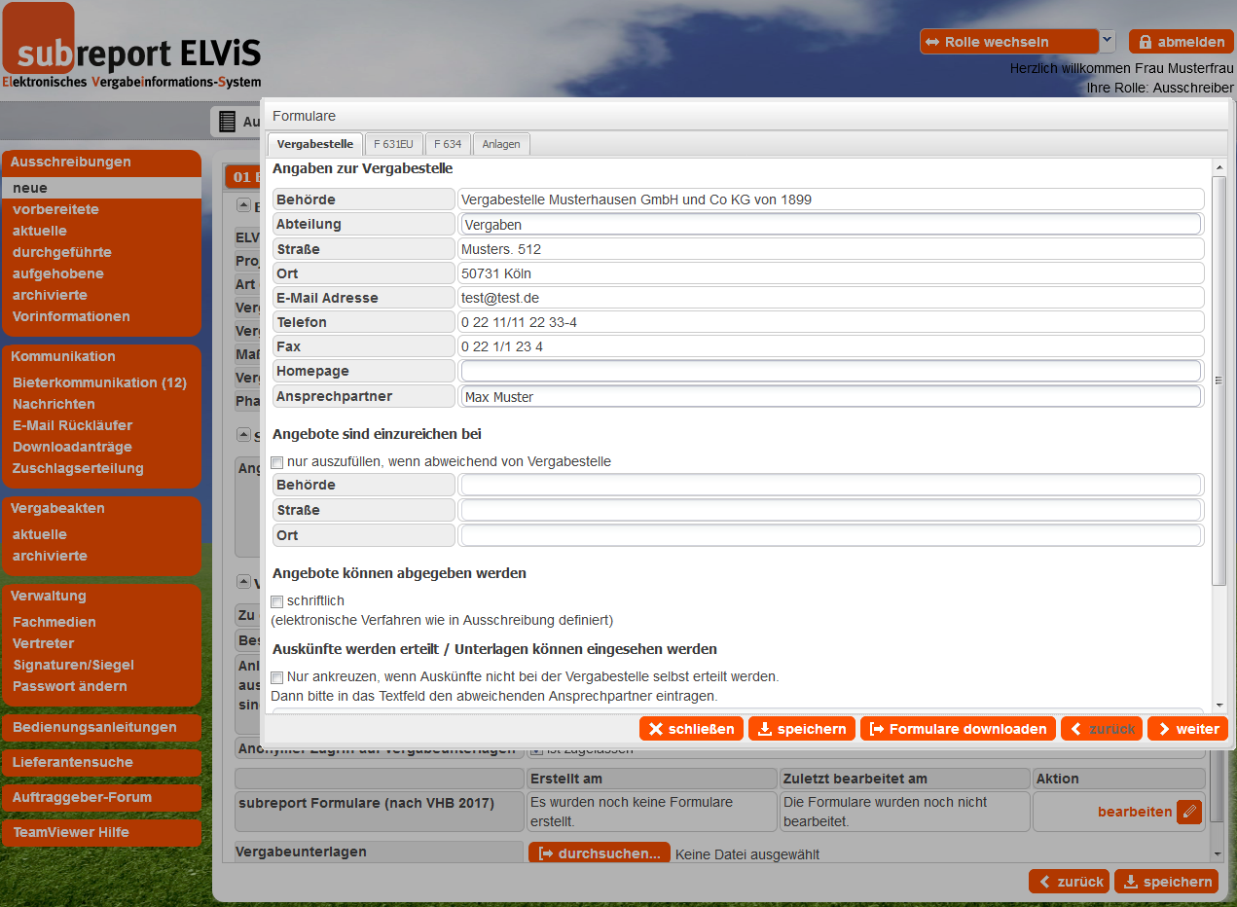
Task: Open the Rolle wechseln dropdown arrow
Action: click(x=1108, y=41)
